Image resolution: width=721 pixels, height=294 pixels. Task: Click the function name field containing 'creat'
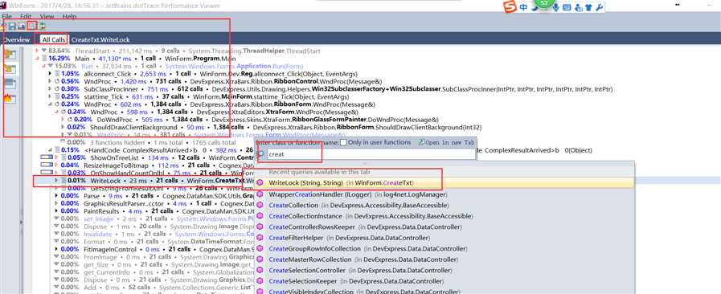371,154
